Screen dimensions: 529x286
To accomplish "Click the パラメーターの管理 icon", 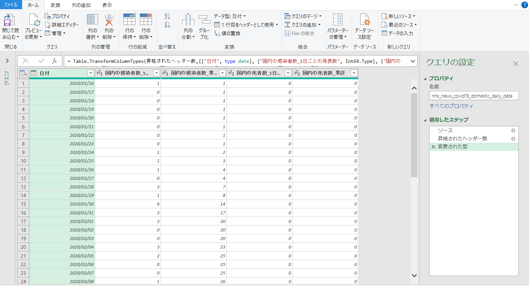I will tap(338, 20).
